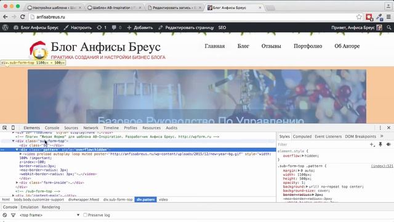
Task: Switch to the Шаблон AB-Inspiration browser tab
Action: click(x=115, y=8)
